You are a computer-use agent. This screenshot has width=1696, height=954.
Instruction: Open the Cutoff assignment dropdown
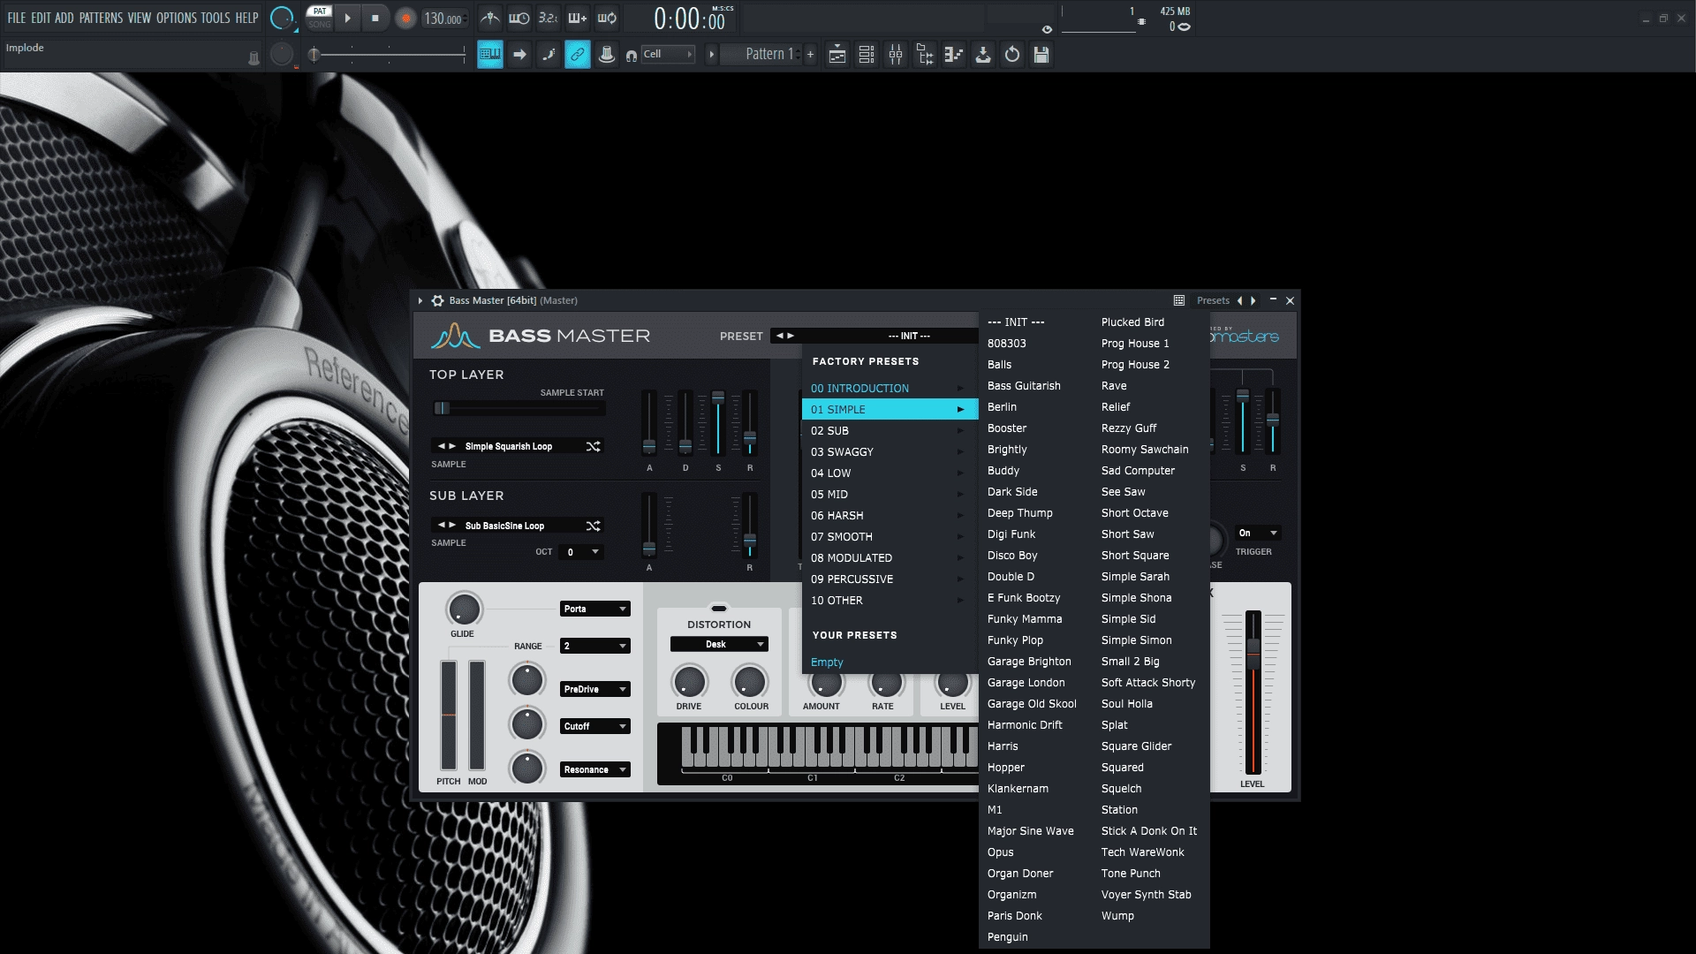click(594, 727)
